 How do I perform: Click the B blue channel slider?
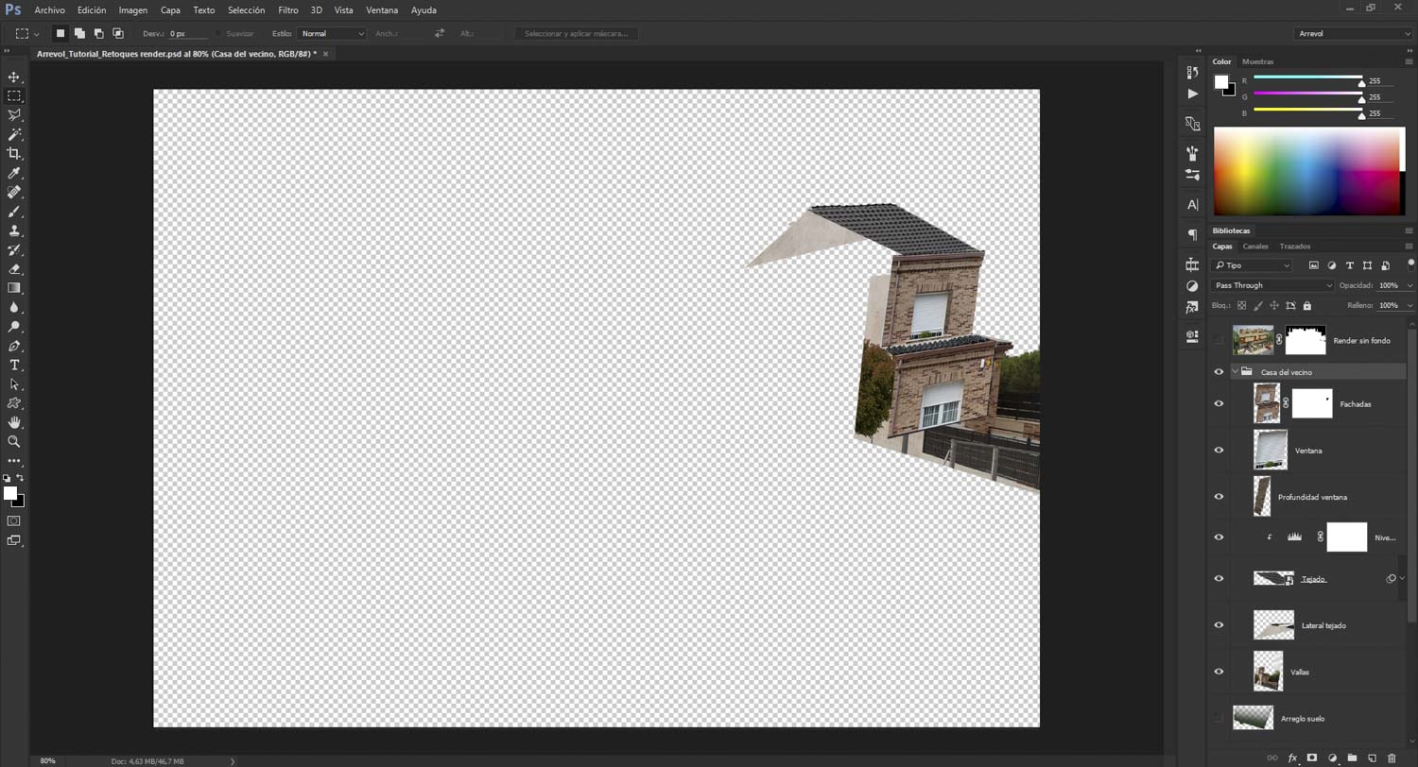[x=1308, y=111]
